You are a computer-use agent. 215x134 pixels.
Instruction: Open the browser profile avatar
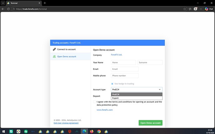(195, 9)
